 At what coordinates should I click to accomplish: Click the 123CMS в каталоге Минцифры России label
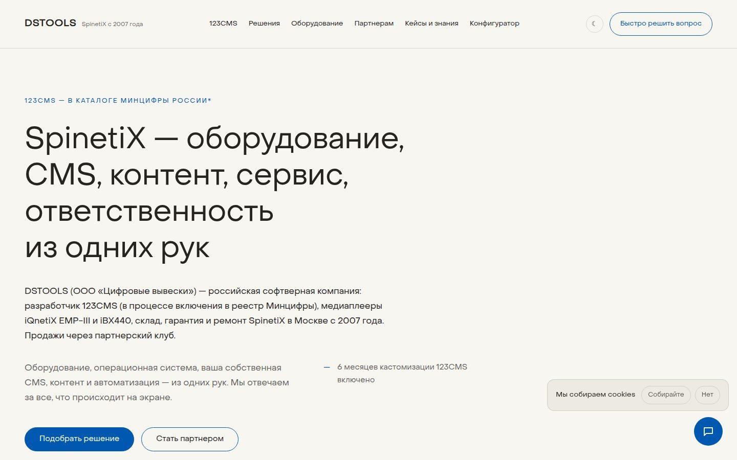[118, 101]
